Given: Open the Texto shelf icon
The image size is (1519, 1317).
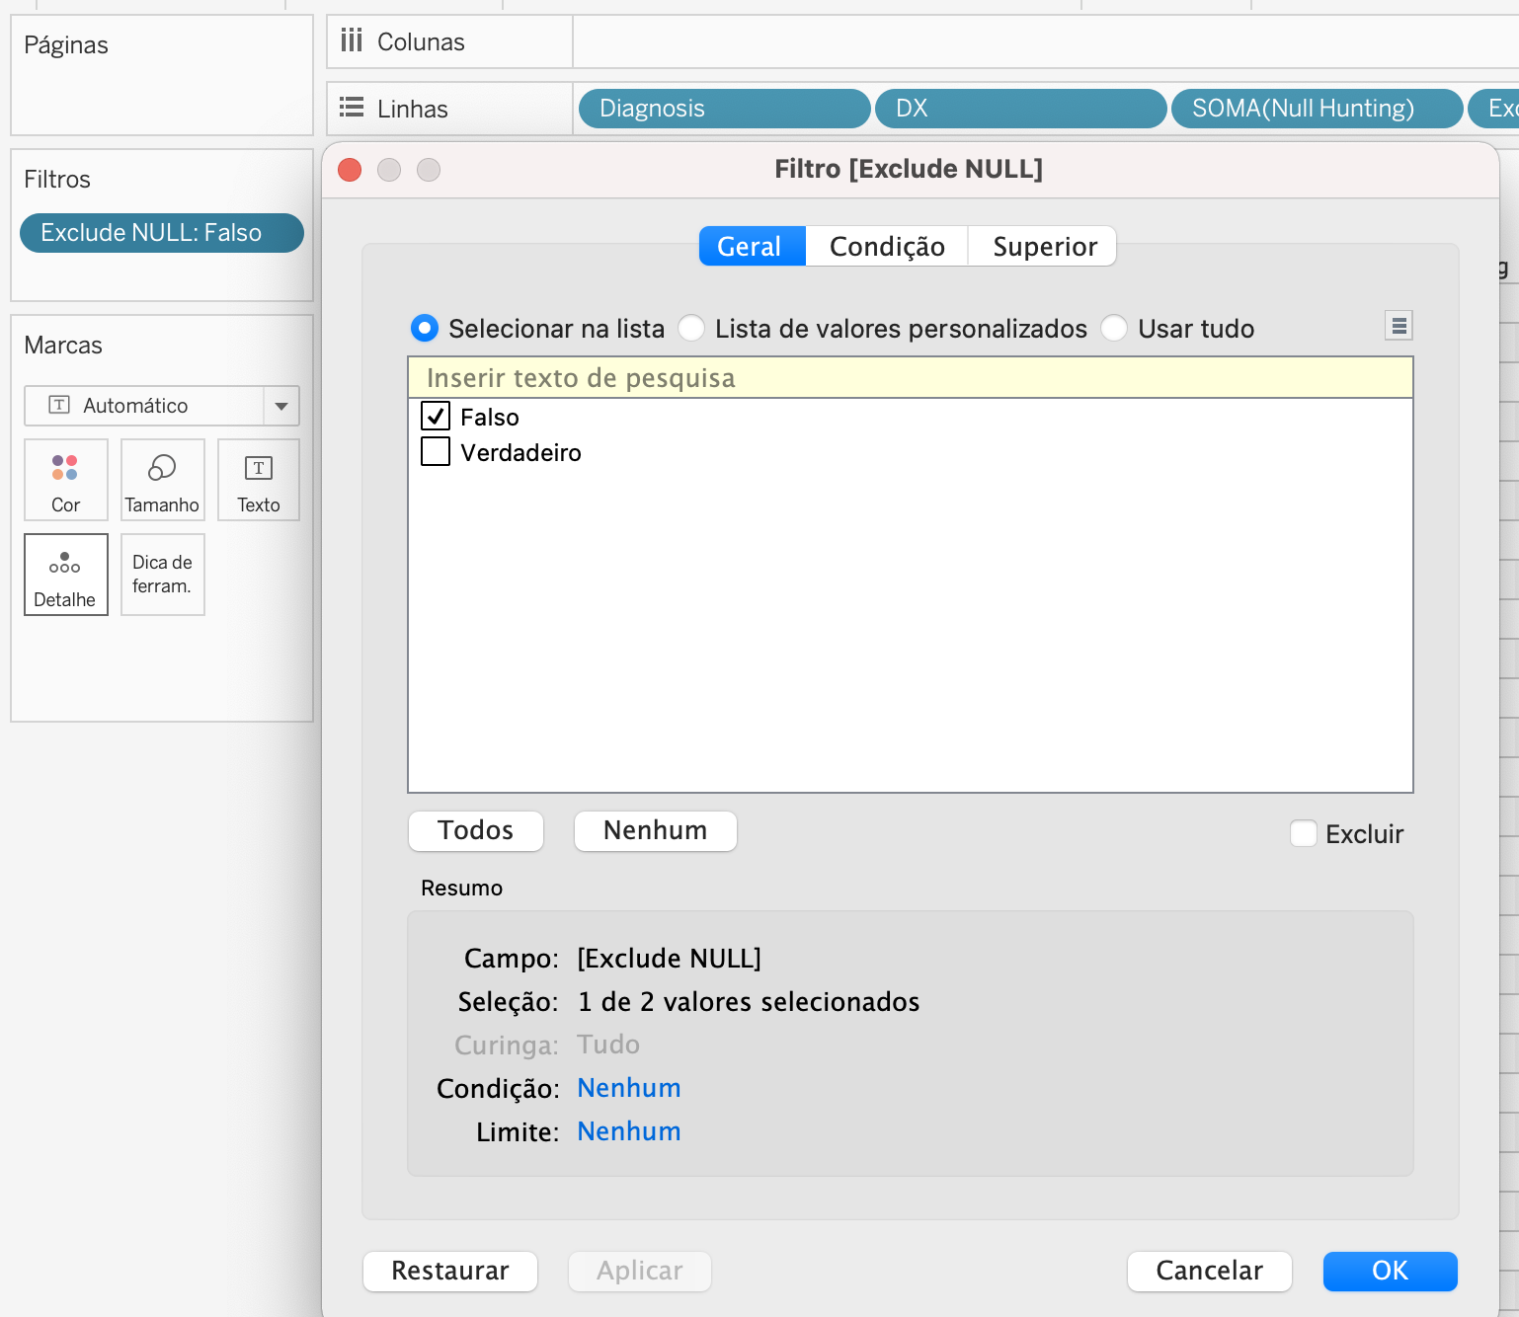Looking at the screenshot, I should pyautogui.click(x=258, y=480).
